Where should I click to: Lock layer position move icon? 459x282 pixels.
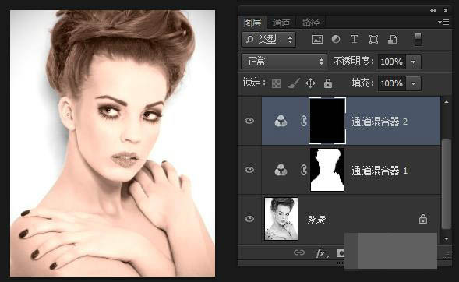(x=310, y=83)
